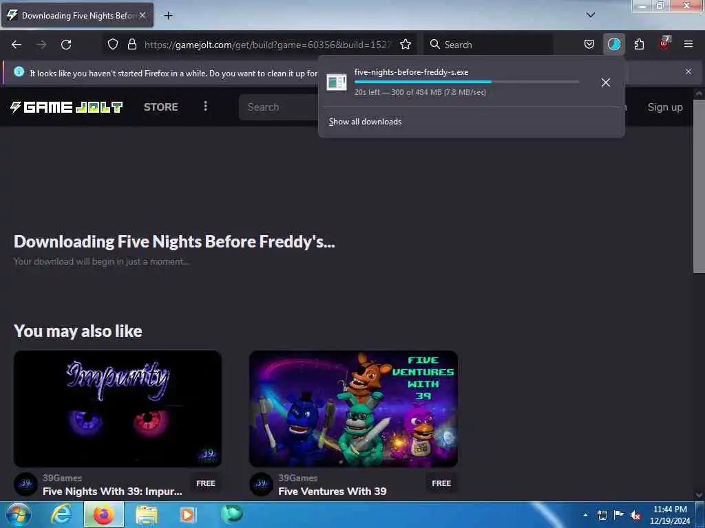Open the green round taskbar app icon
Screen dimensions: 705x528
232,513
